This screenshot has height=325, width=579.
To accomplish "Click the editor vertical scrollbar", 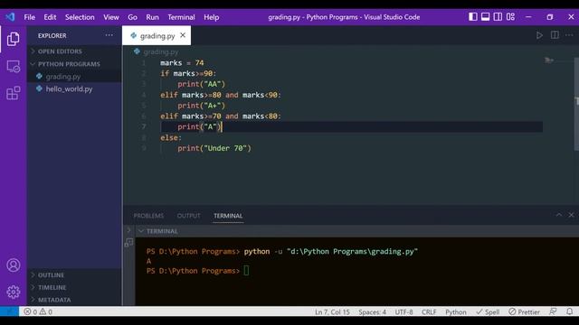I will coord(576,104).
